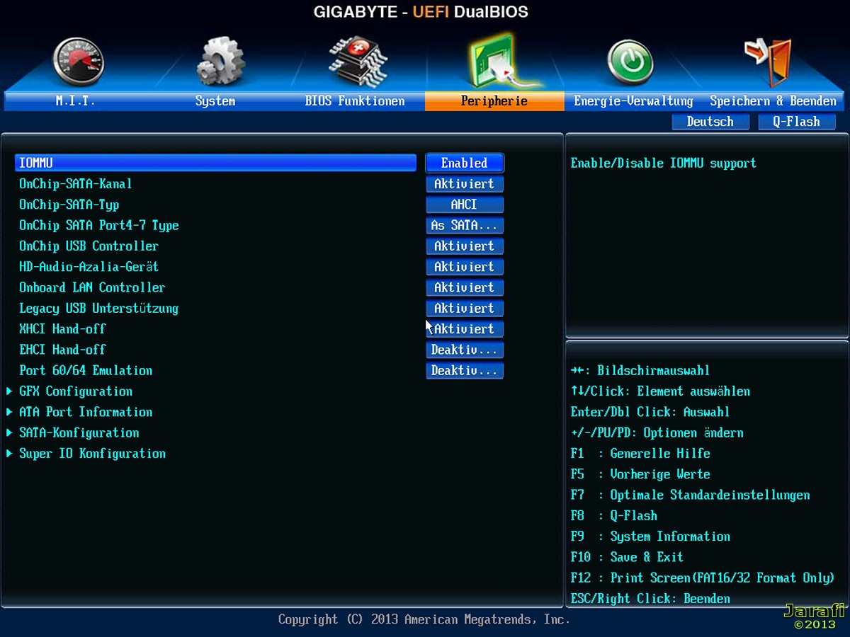The height and width of the screenshot is (637, 850).
Task: Click the Super IO Konfiguration arrow marker
Action: (9, 454)
